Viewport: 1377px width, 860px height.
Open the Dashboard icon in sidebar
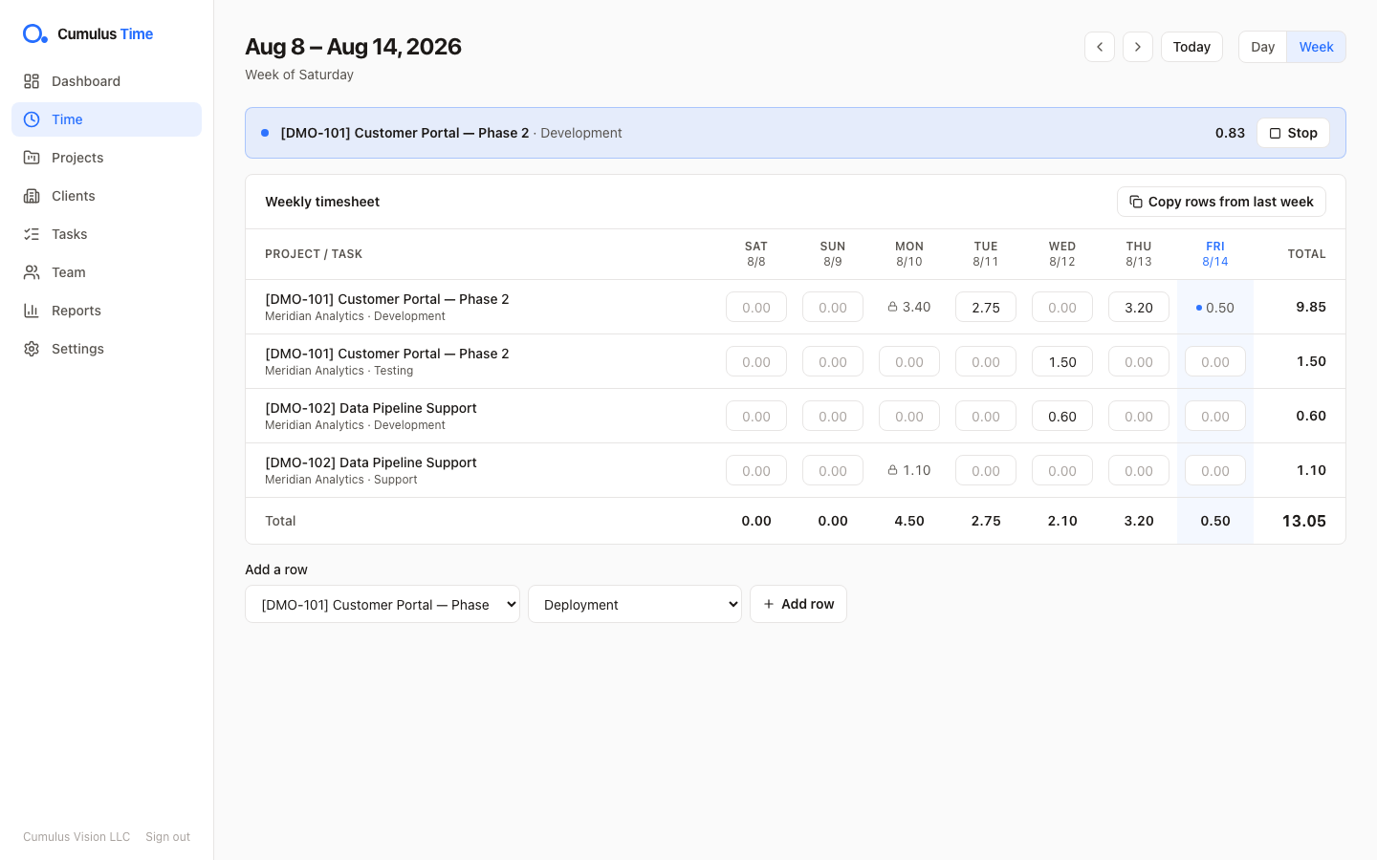point(32,81)
